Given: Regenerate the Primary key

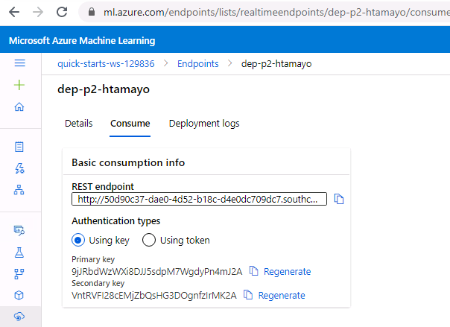Looking at the screenshot, I should tap(288, 271).
